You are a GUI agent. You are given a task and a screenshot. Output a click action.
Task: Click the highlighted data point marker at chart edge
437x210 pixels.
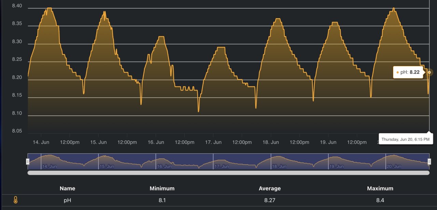pos(429,72)
